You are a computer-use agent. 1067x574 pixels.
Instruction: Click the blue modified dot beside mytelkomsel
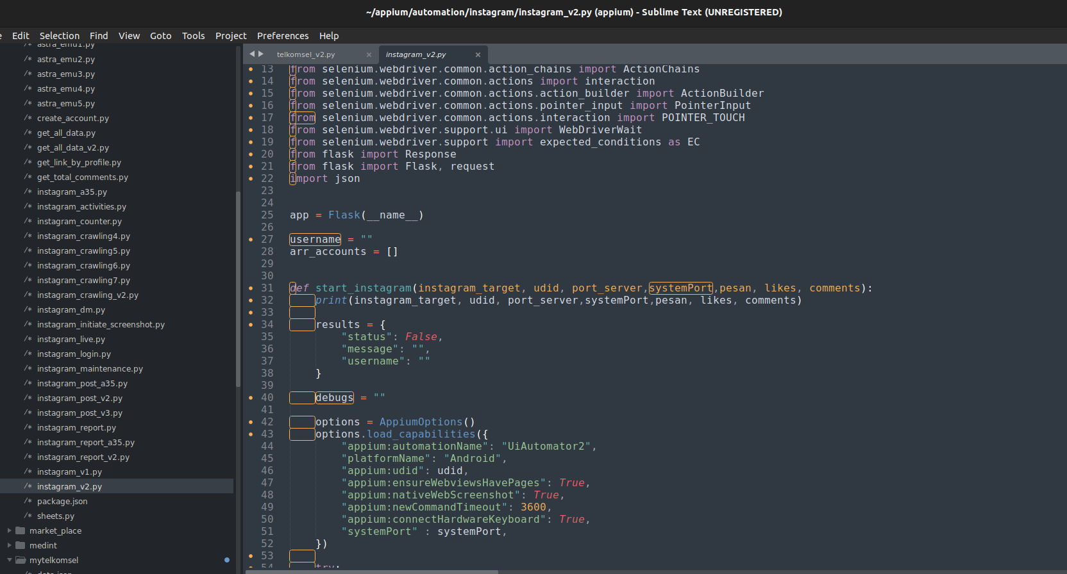pos(227,560)
